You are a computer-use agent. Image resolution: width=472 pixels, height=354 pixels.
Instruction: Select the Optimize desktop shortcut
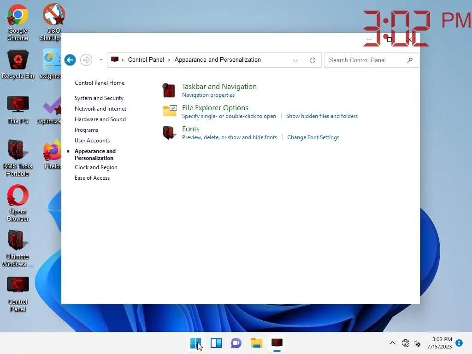click(50, 110)
